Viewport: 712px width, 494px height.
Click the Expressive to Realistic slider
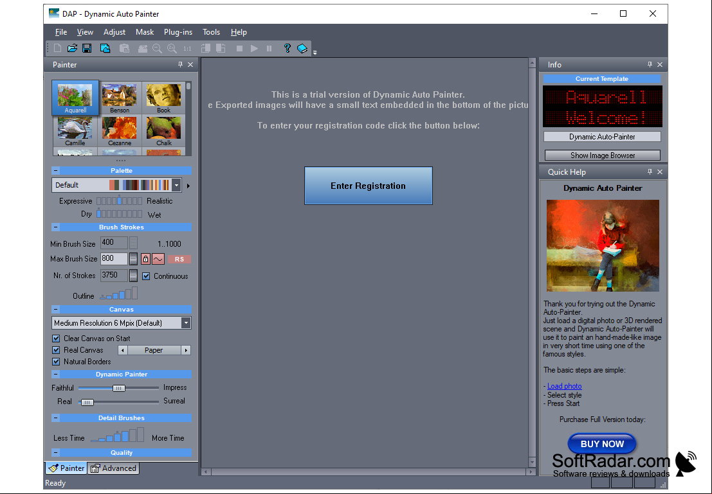[x=120, y=200]
